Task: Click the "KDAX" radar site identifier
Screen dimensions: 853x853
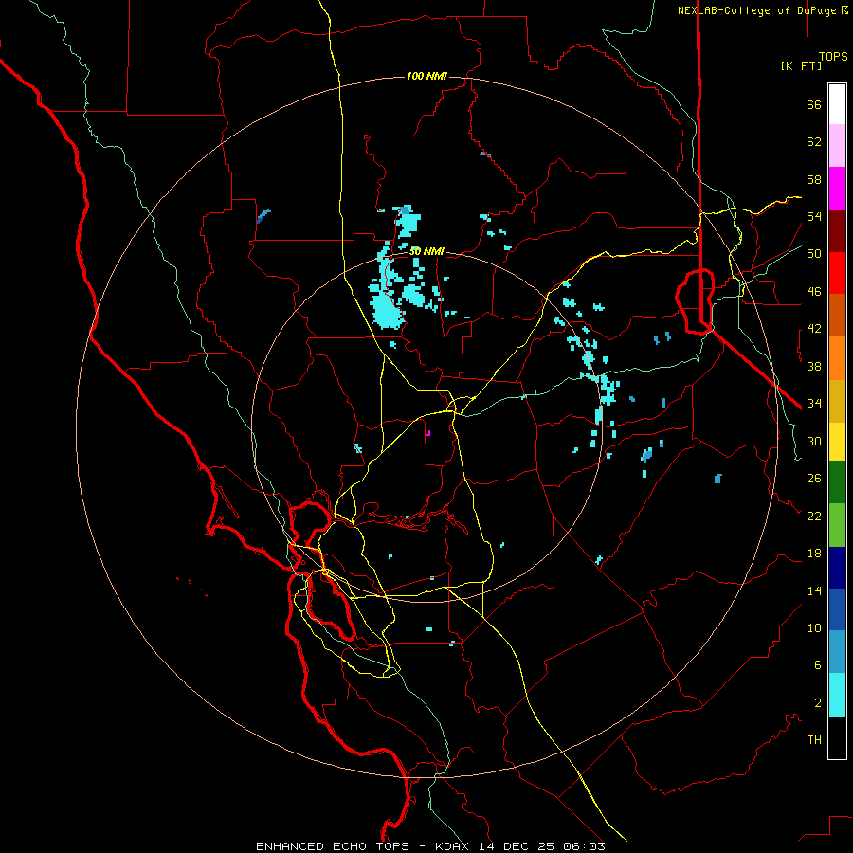Action: [453, 846]
